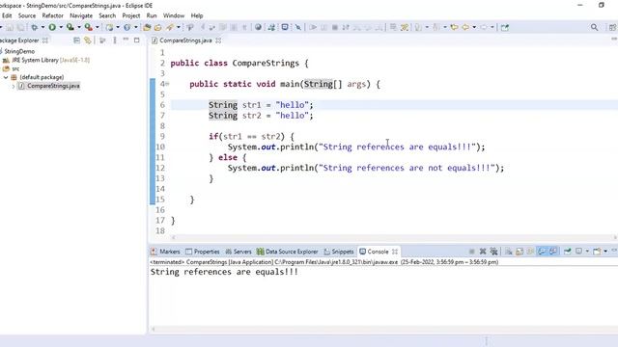Click the Debug bug icon in the toolbar
This screenshot has width=618, height=347.
click(x=35, y=27)
